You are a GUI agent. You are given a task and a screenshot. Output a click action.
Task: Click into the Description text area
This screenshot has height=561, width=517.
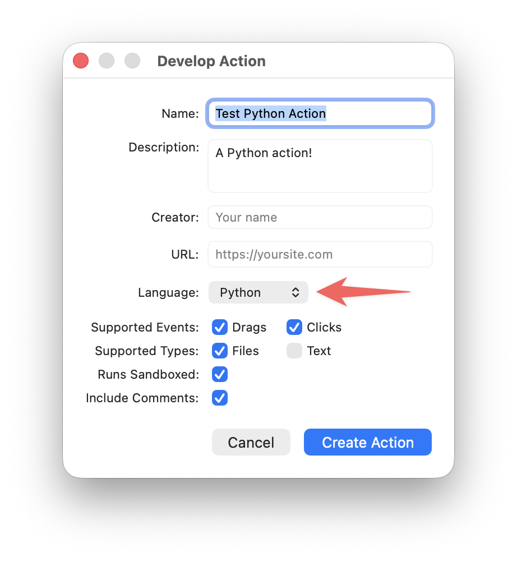pyautogui.click(x=320, y=166)
